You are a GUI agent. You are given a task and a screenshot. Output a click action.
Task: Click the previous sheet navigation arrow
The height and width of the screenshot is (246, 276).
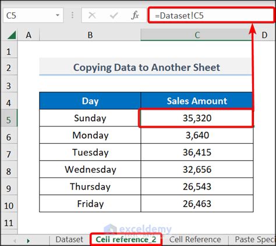[x=15, y=241]
